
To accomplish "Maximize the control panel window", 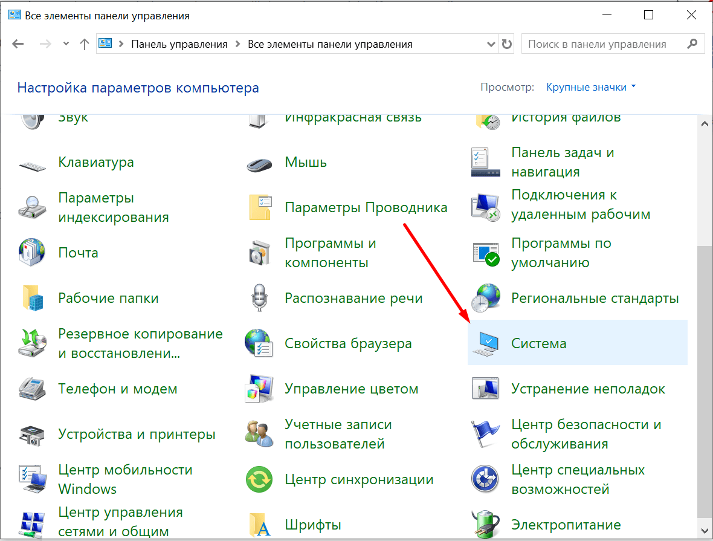I will (649, 15).
